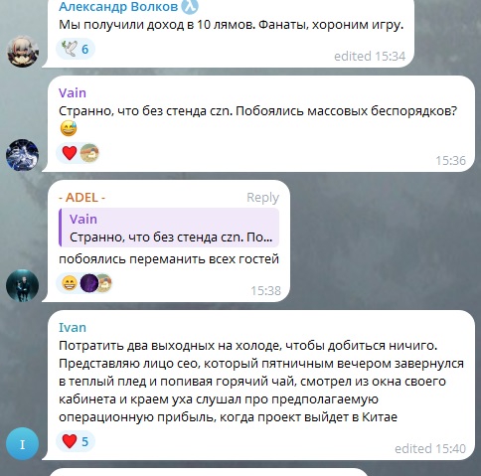Screen dimensions: 481x476
Task: Click the lambda badge next to Александр Волков
Action: (x=190, y=6)
